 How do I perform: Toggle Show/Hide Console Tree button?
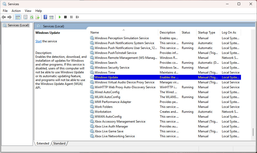[x=18, y=17]
